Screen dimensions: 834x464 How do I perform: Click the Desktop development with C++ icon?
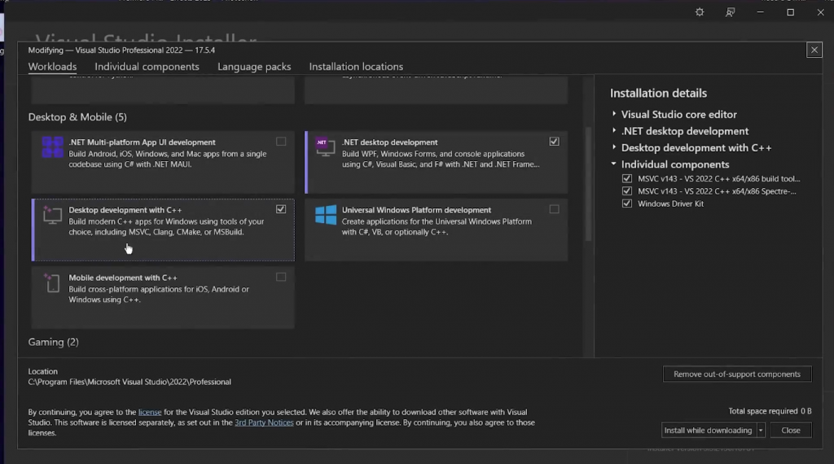(52, 216)
